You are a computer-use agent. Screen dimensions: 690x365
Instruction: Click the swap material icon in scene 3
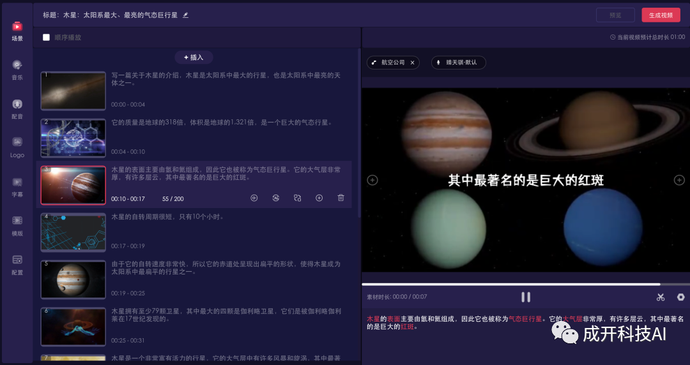pyautogui.click(x=298, y=198)
